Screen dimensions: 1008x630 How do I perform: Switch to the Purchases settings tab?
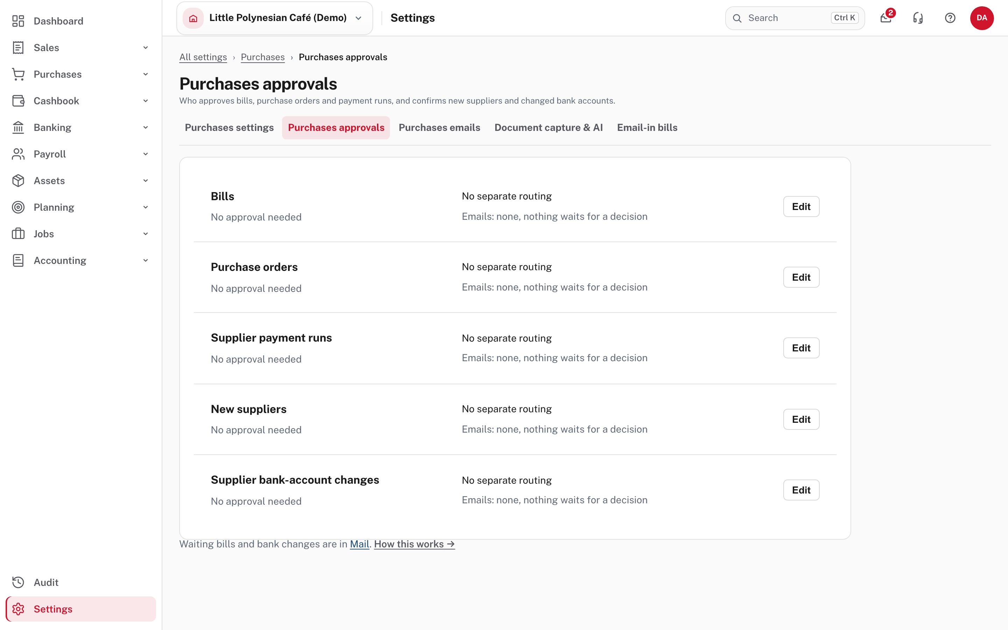pyautogui.click(x=229, y=127)
